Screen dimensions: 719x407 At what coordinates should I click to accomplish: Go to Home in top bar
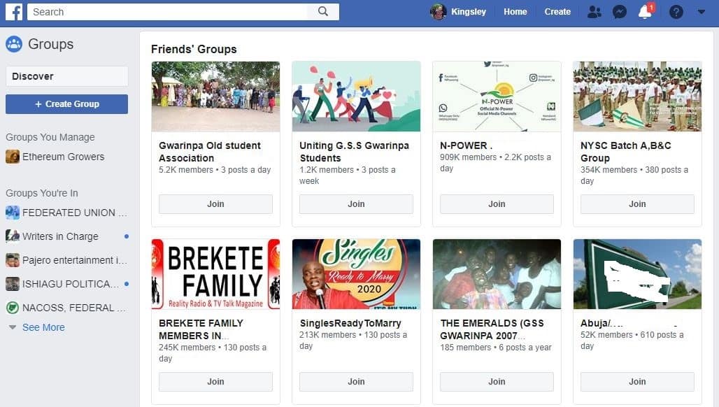click(x=515, y=12)
